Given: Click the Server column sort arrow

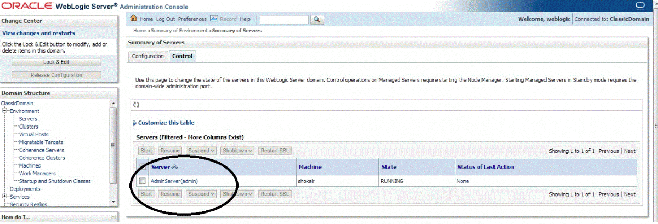Looking at the screenshot, I should 174,167.
